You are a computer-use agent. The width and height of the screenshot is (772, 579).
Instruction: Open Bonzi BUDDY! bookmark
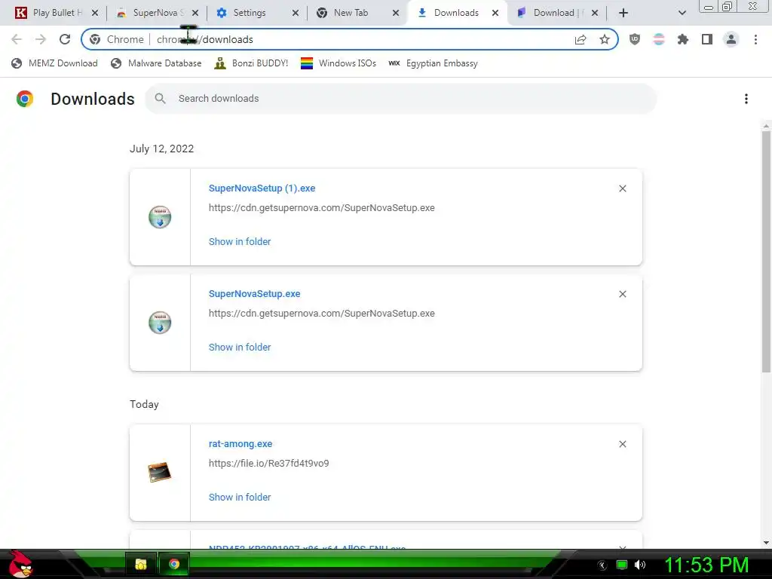click(251, 63)
